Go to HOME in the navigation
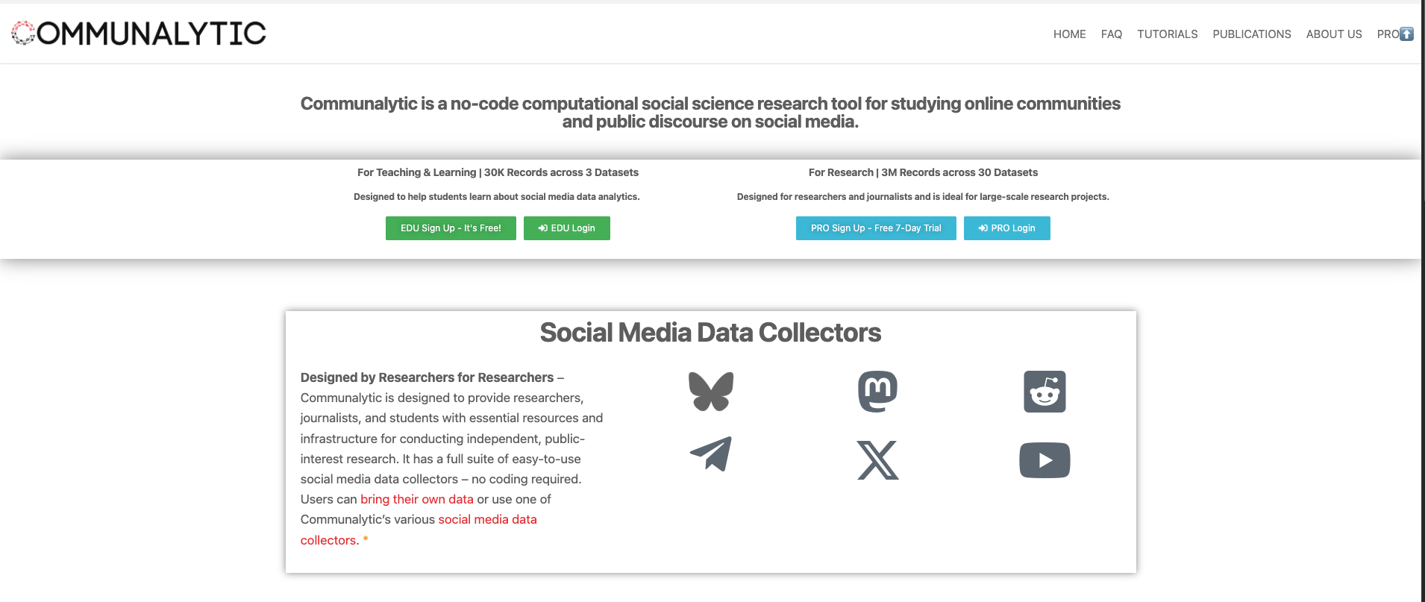 1069,34
